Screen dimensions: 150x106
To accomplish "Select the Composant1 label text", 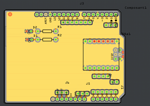I will click(135, 8).
